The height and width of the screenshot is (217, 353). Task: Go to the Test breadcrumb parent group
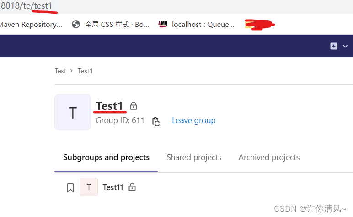click(60, 71)
